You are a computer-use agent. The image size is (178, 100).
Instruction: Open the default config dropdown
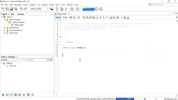tap(39, 9)
